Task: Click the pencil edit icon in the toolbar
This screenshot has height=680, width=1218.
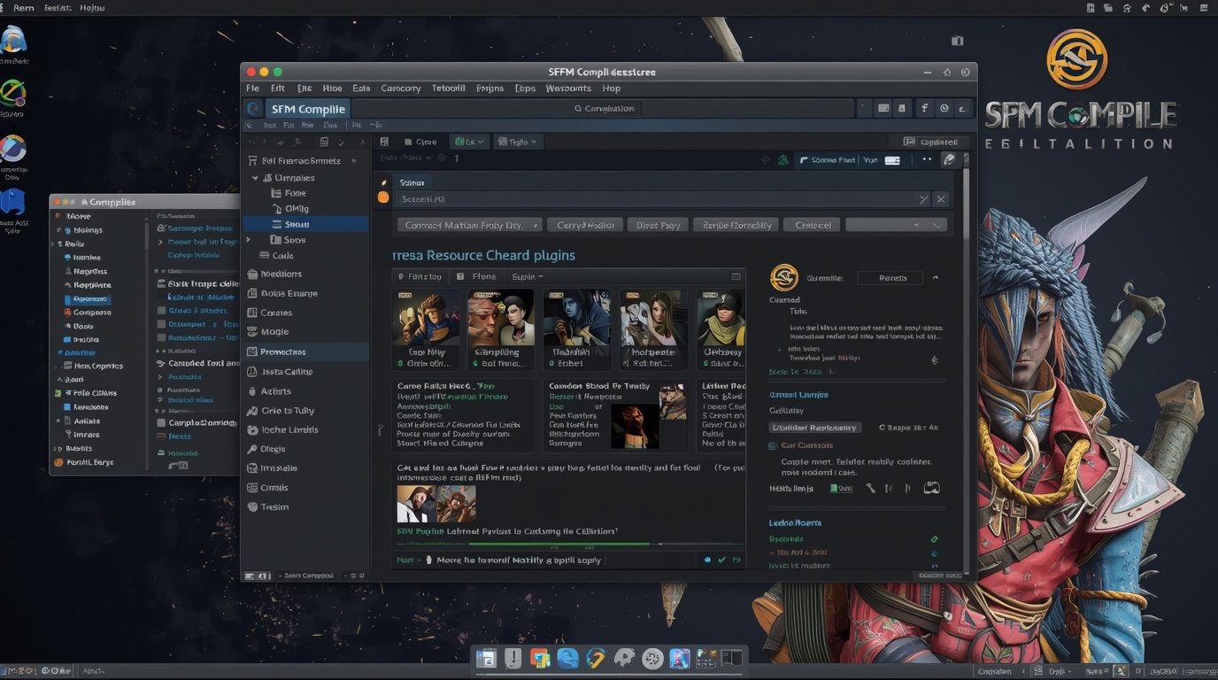Action: 949,159
